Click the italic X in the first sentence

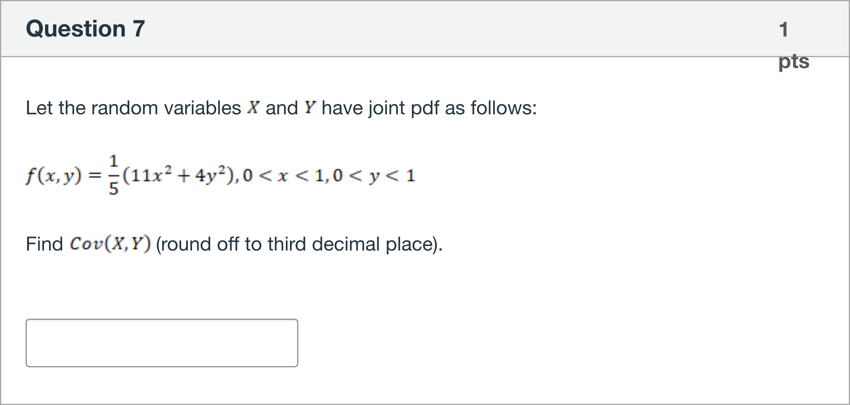point(253,107)
